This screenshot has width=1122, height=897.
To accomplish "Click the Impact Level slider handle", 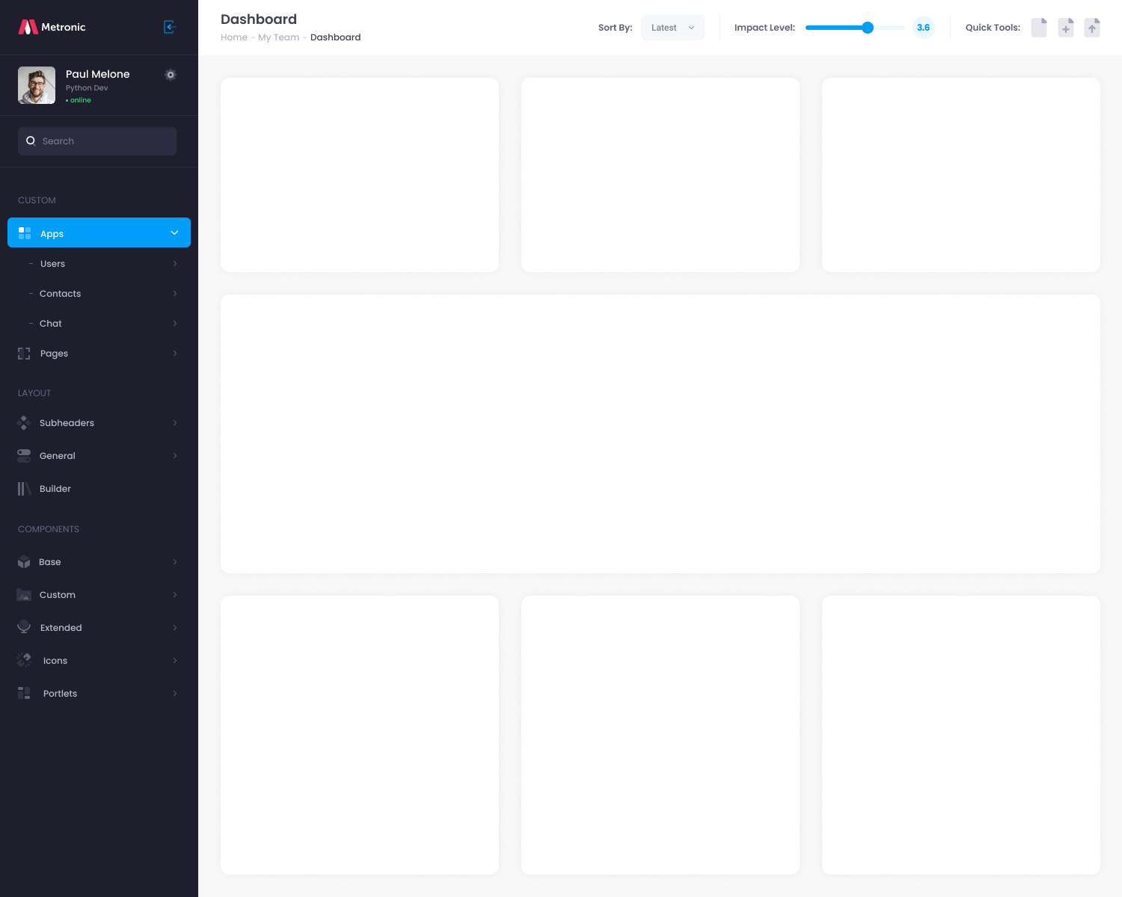I will (868, 28).
